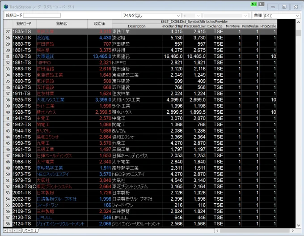This screenshot has width=304, height=236.
Task: Click price 1,911 for 高砂熱学工業
Action: tap(100, 168)
